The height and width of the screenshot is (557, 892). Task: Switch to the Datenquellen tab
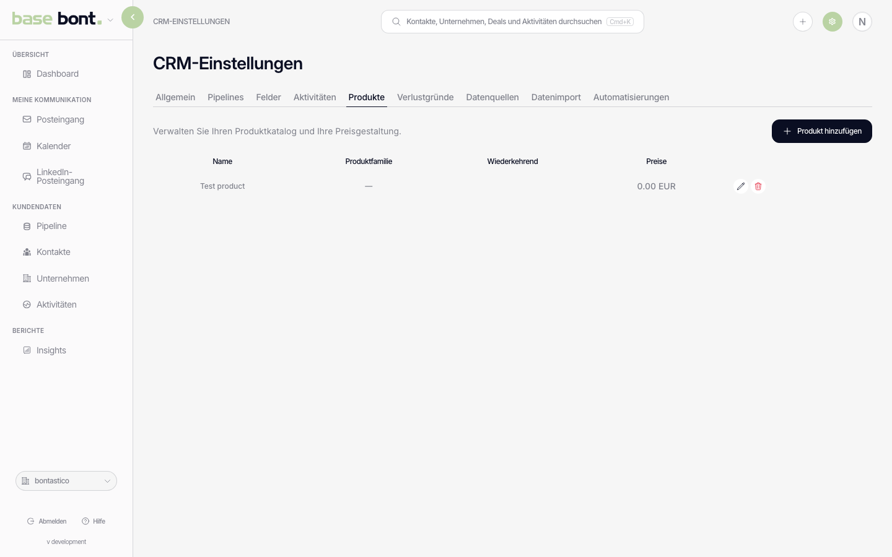coord(492,97)
